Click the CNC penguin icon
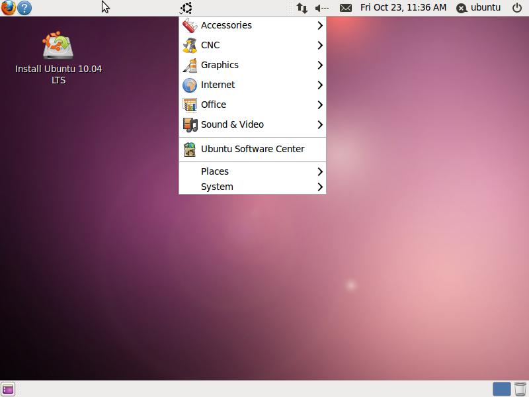529x397 pixels. (190, 45)
